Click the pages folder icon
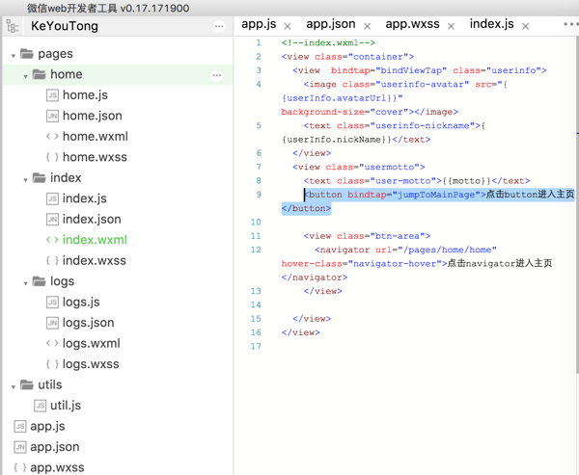 click(x=27, y=54)
